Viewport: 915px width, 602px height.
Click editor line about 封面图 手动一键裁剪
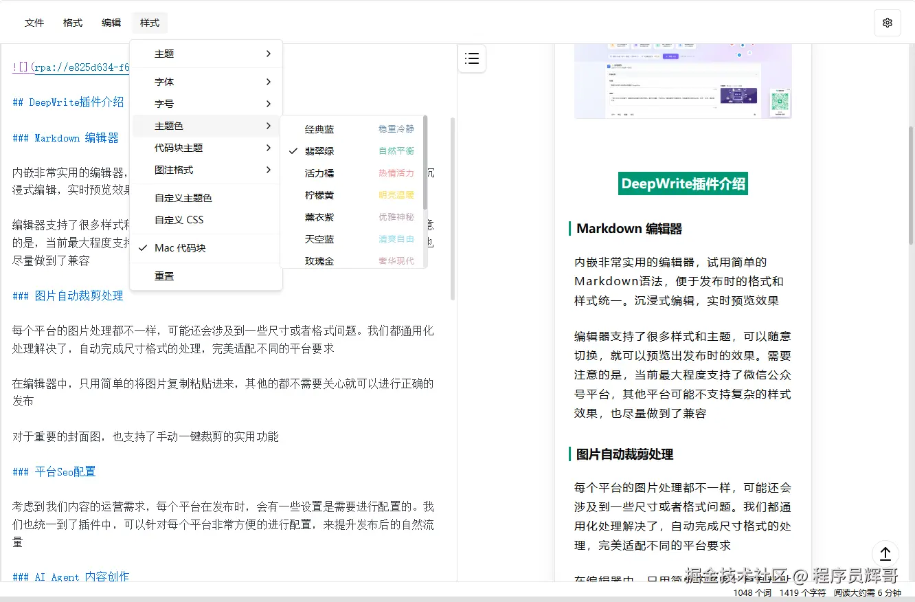point(146,437)
